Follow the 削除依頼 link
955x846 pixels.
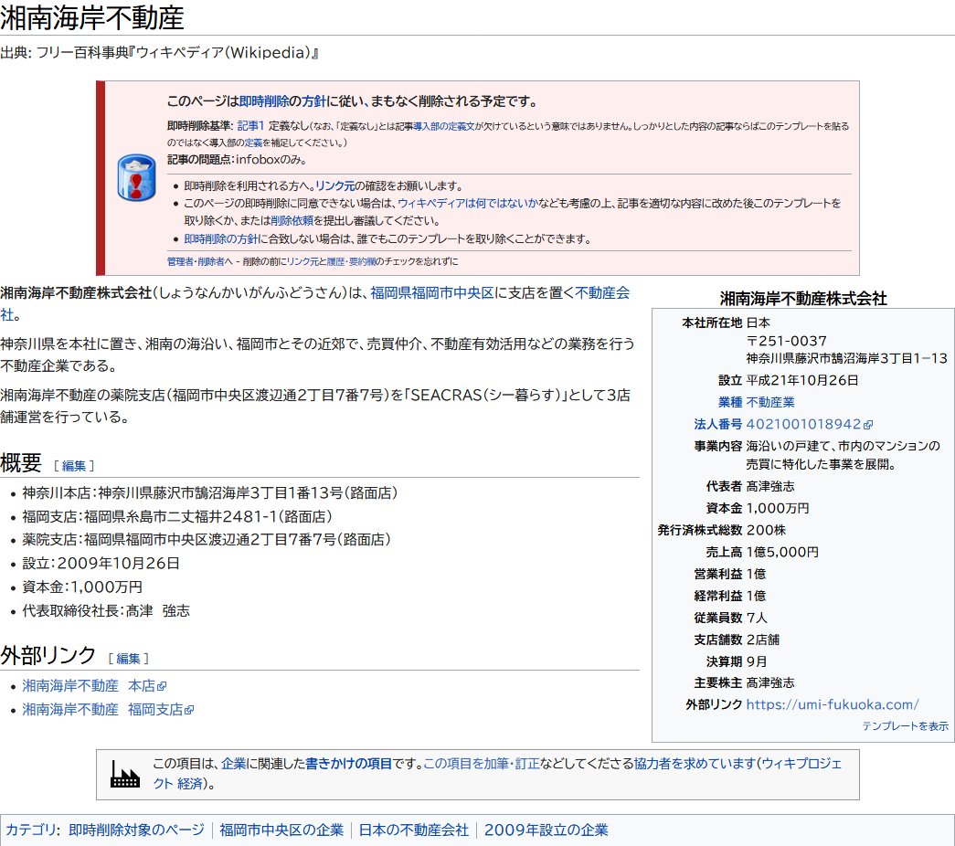point(292,220)
